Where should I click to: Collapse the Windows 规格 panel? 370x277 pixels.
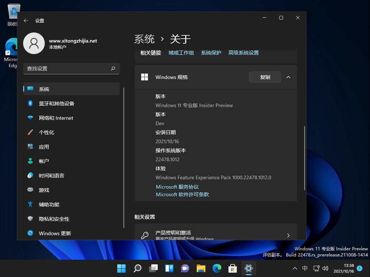(288, 77)
